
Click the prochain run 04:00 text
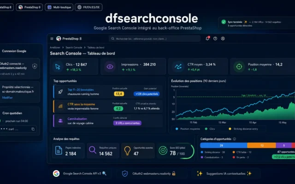click(x=17, y=121)
